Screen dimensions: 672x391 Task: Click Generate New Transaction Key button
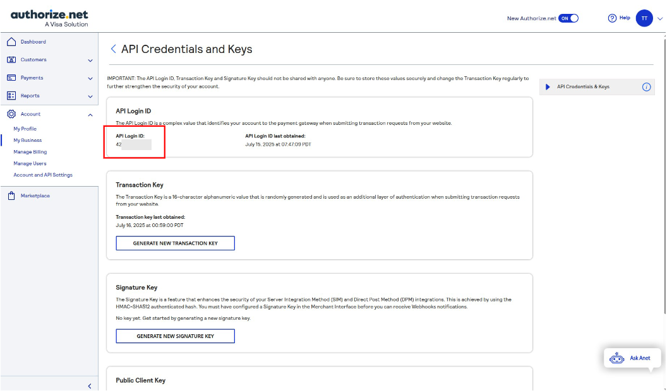click(x=176, y=243)
